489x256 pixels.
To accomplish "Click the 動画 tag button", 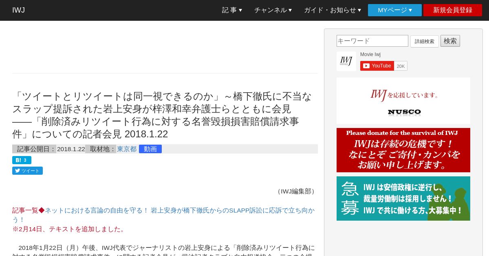I will point(150,149).
